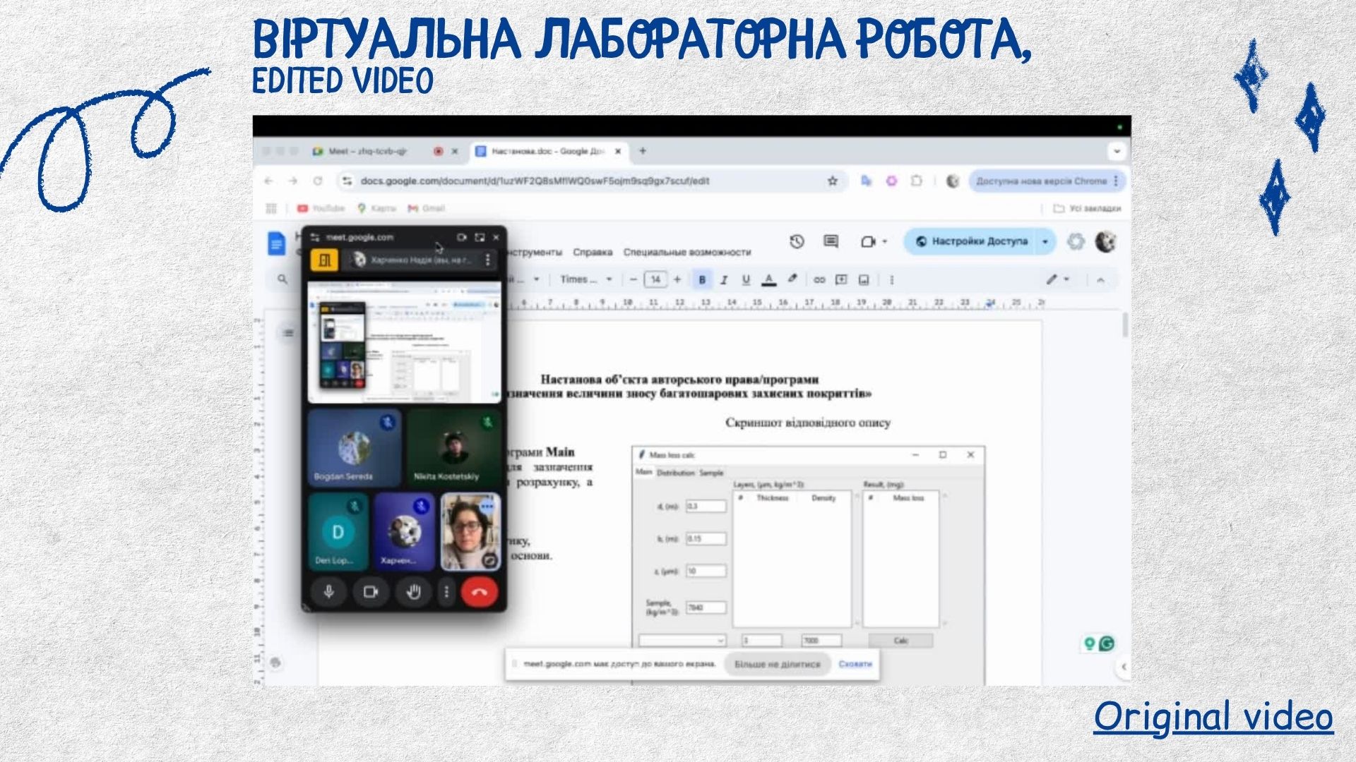Click the Більше не ділитися stop sharing button

(777, 664)
